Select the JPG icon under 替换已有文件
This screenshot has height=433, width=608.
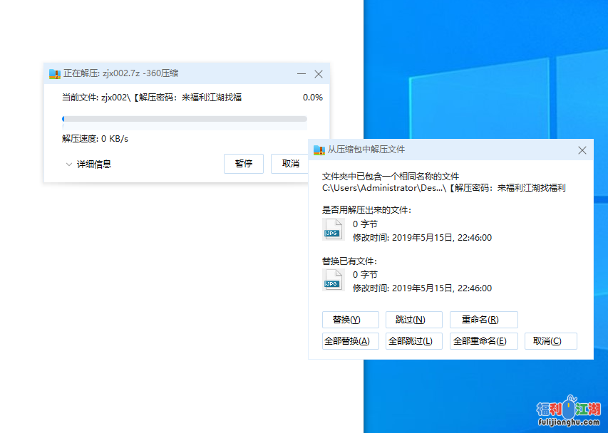(333, 280)
